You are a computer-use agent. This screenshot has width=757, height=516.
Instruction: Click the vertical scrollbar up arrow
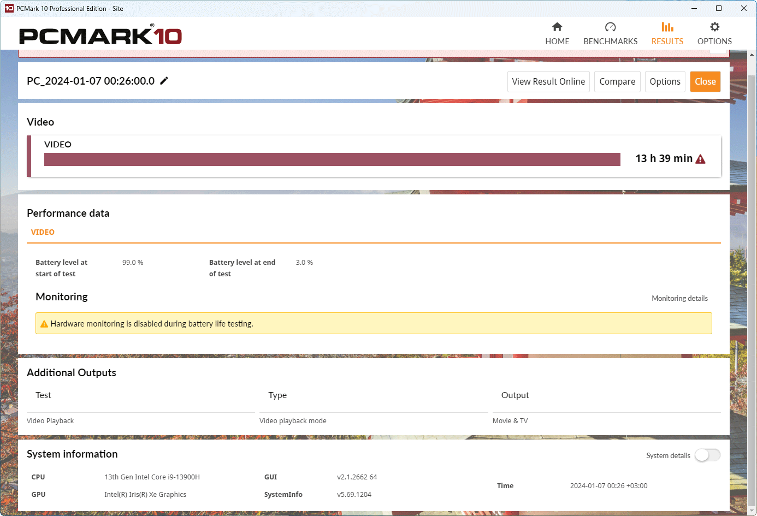[x=752, y=55]
